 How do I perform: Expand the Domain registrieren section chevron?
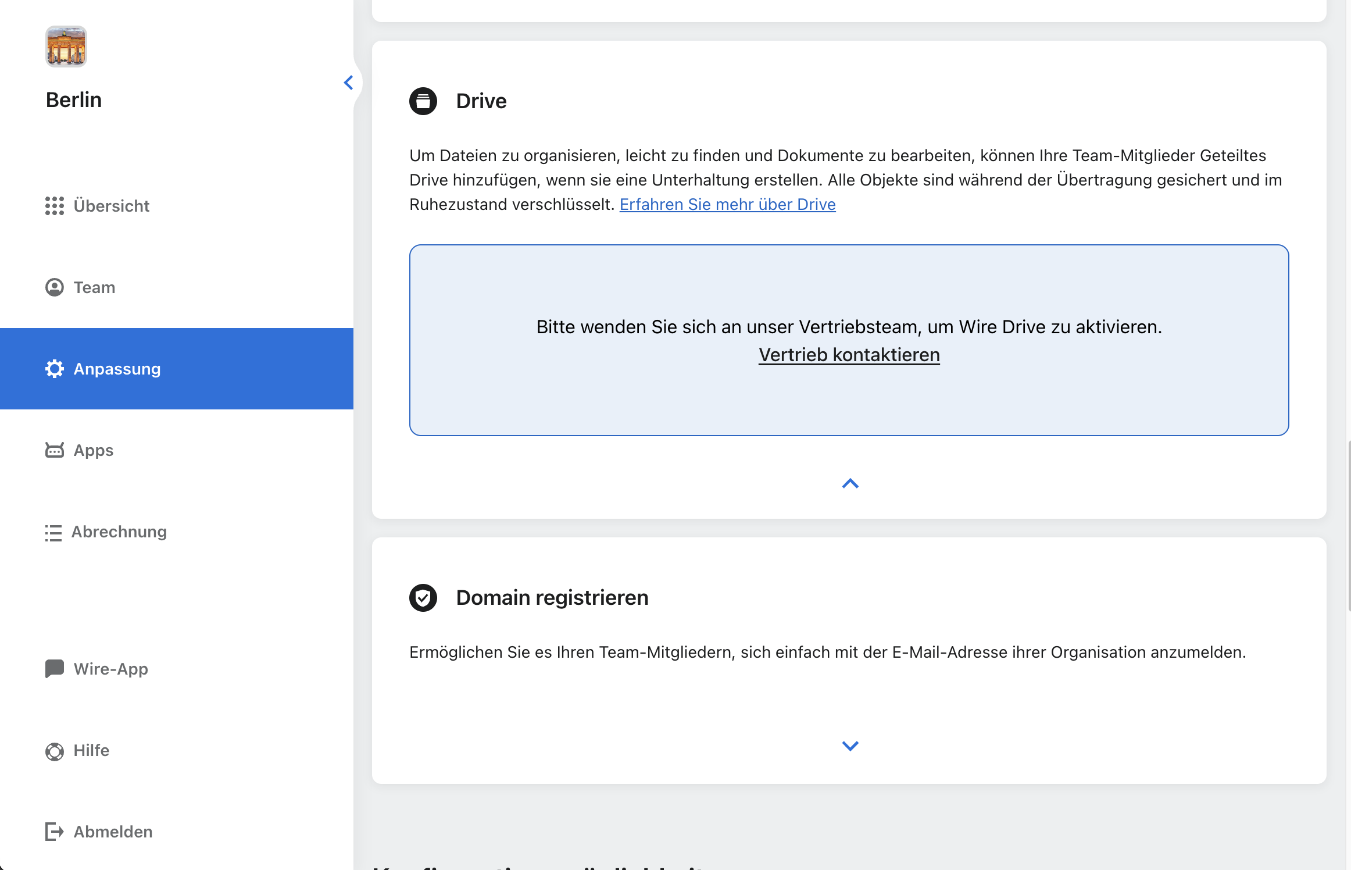[850, 746]
